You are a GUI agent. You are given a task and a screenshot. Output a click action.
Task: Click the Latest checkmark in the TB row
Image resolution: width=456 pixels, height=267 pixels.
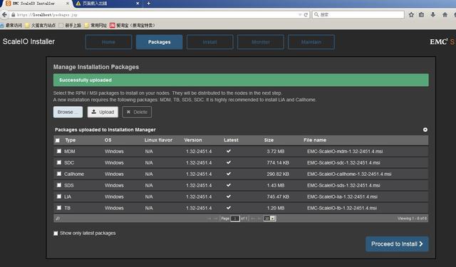coord(229,207)
